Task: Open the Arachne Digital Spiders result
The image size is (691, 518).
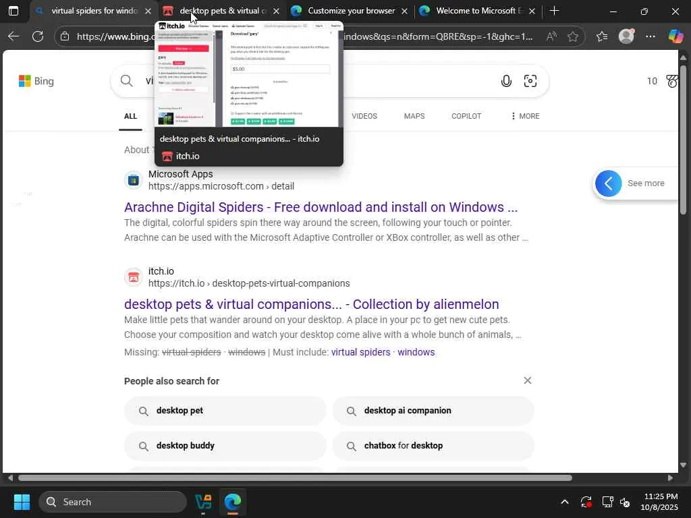Action: click(321, 207)
